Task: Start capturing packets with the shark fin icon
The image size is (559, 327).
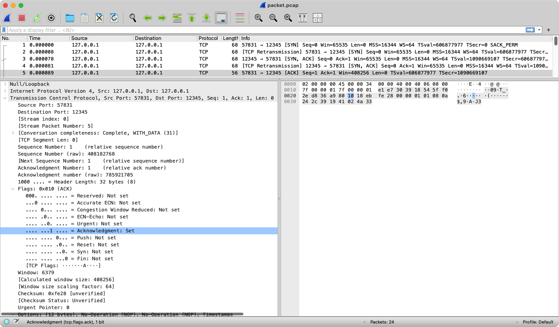Action: (x=7, y=18)
